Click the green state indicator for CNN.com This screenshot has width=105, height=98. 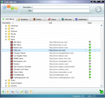(90, 50)
